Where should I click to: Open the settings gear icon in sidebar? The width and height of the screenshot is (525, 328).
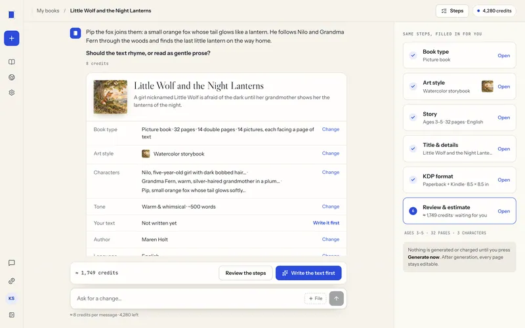click(x=11, y=92)
